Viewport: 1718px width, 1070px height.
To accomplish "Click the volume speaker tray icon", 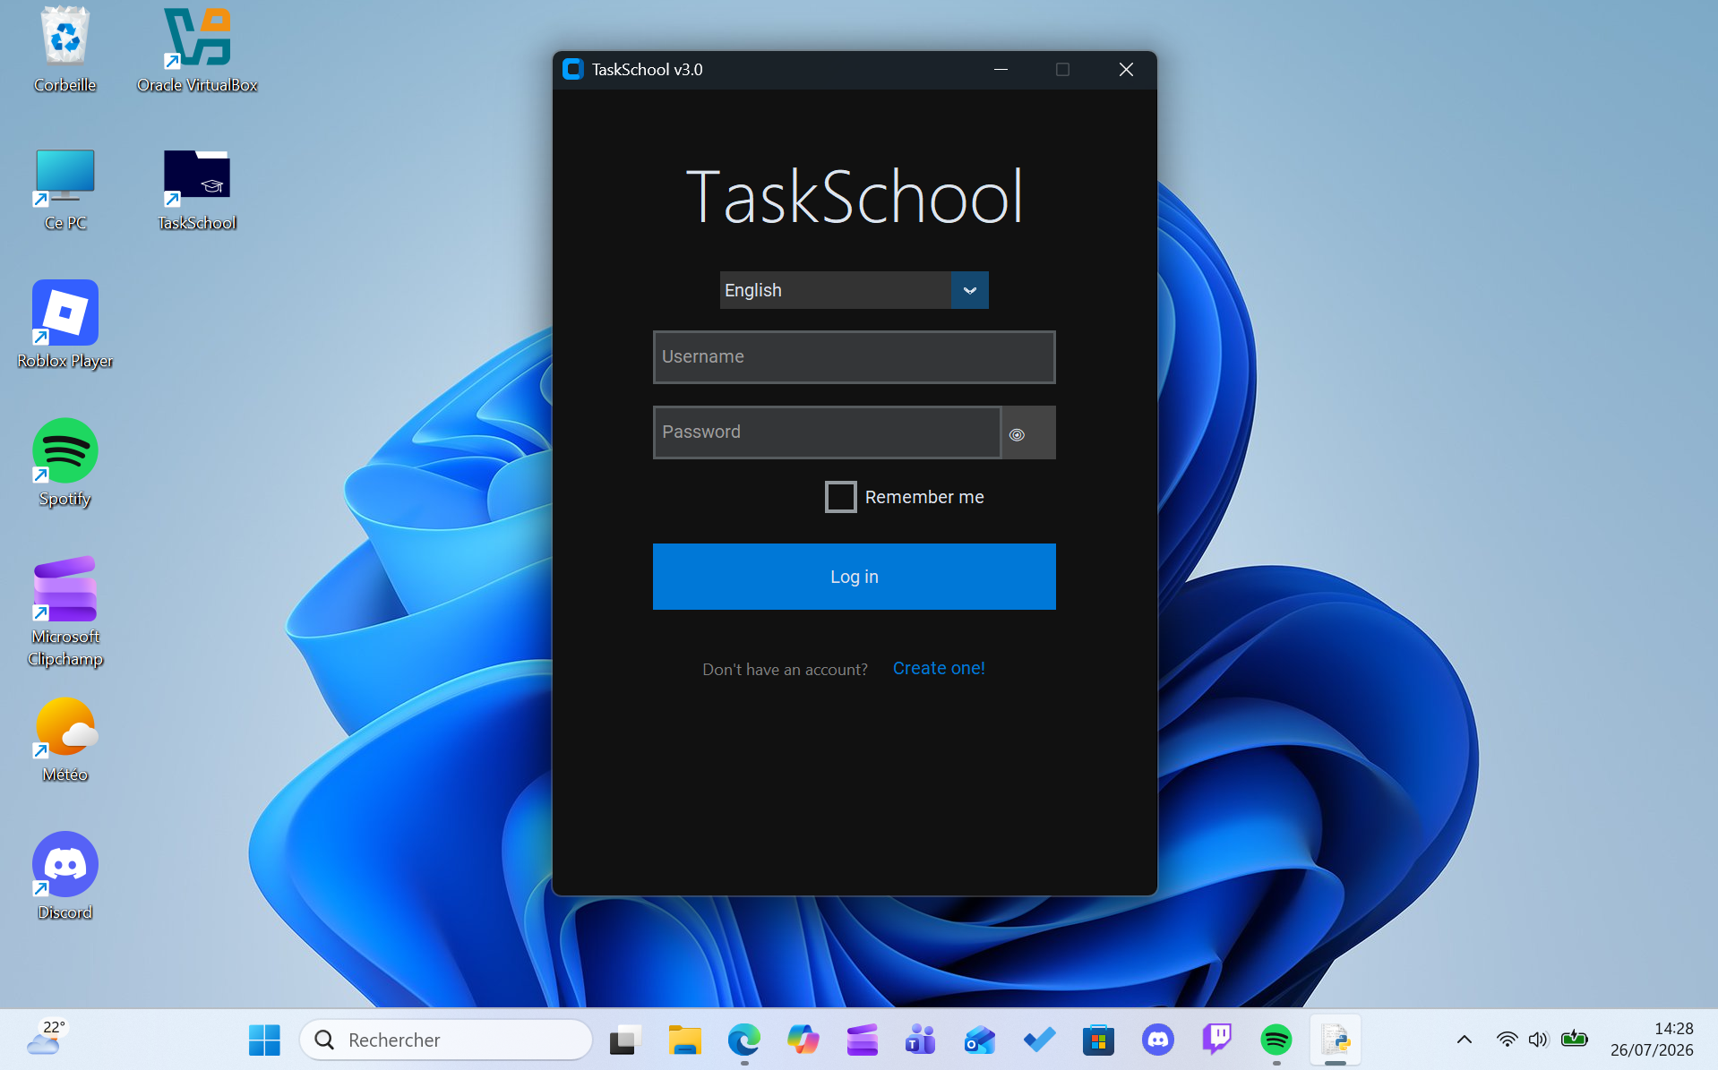I will coord(1538,1040).
